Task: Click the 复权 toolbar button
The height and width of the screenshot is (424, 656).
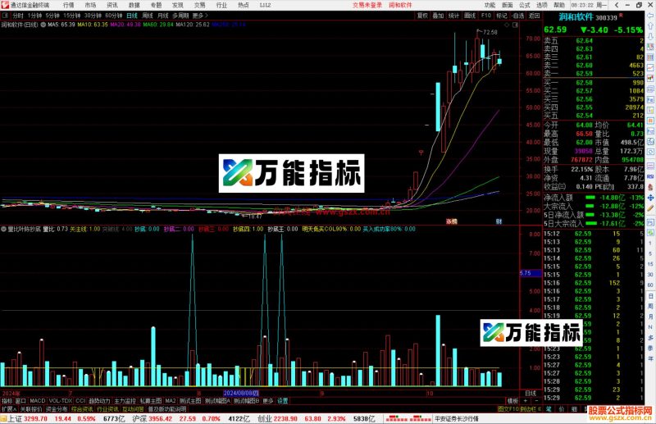Action: click(x=422, y=16)
